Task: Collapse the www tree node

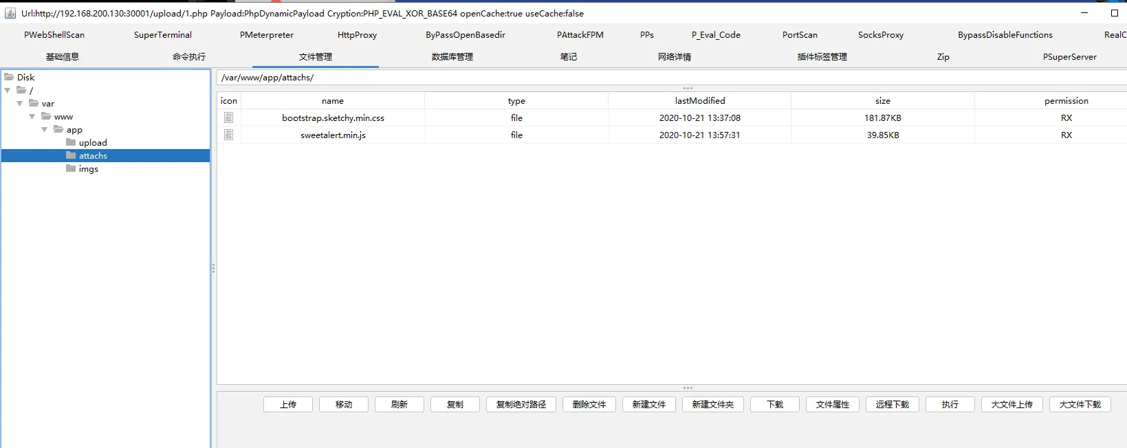Action: [x=32, y=117]
